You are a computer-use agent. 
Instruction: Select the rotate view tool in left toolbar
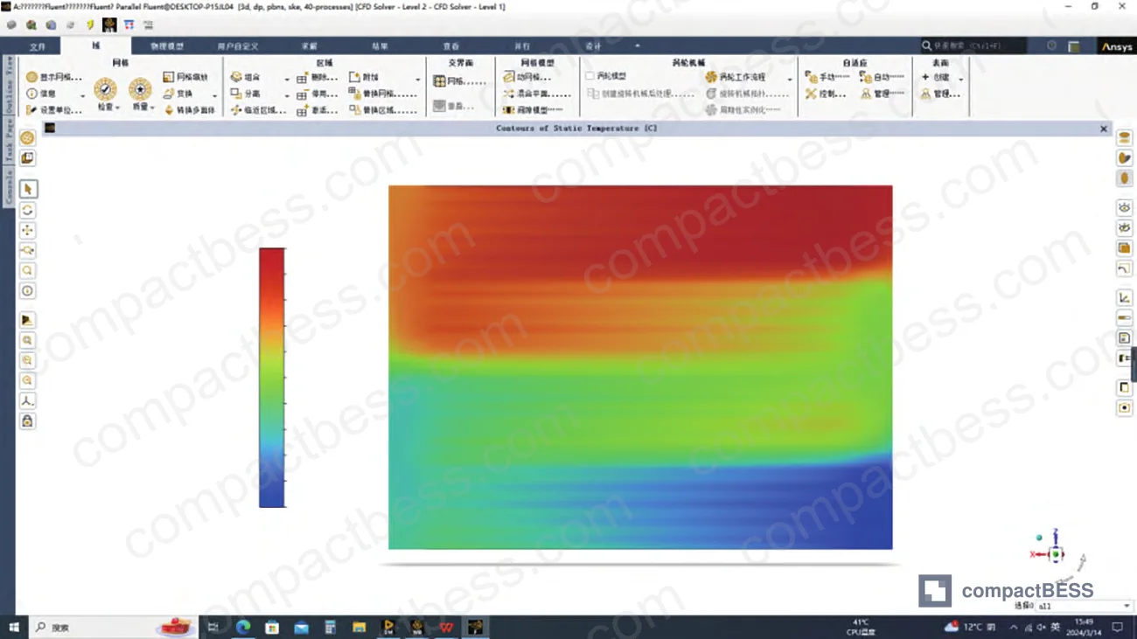[28, 210]
